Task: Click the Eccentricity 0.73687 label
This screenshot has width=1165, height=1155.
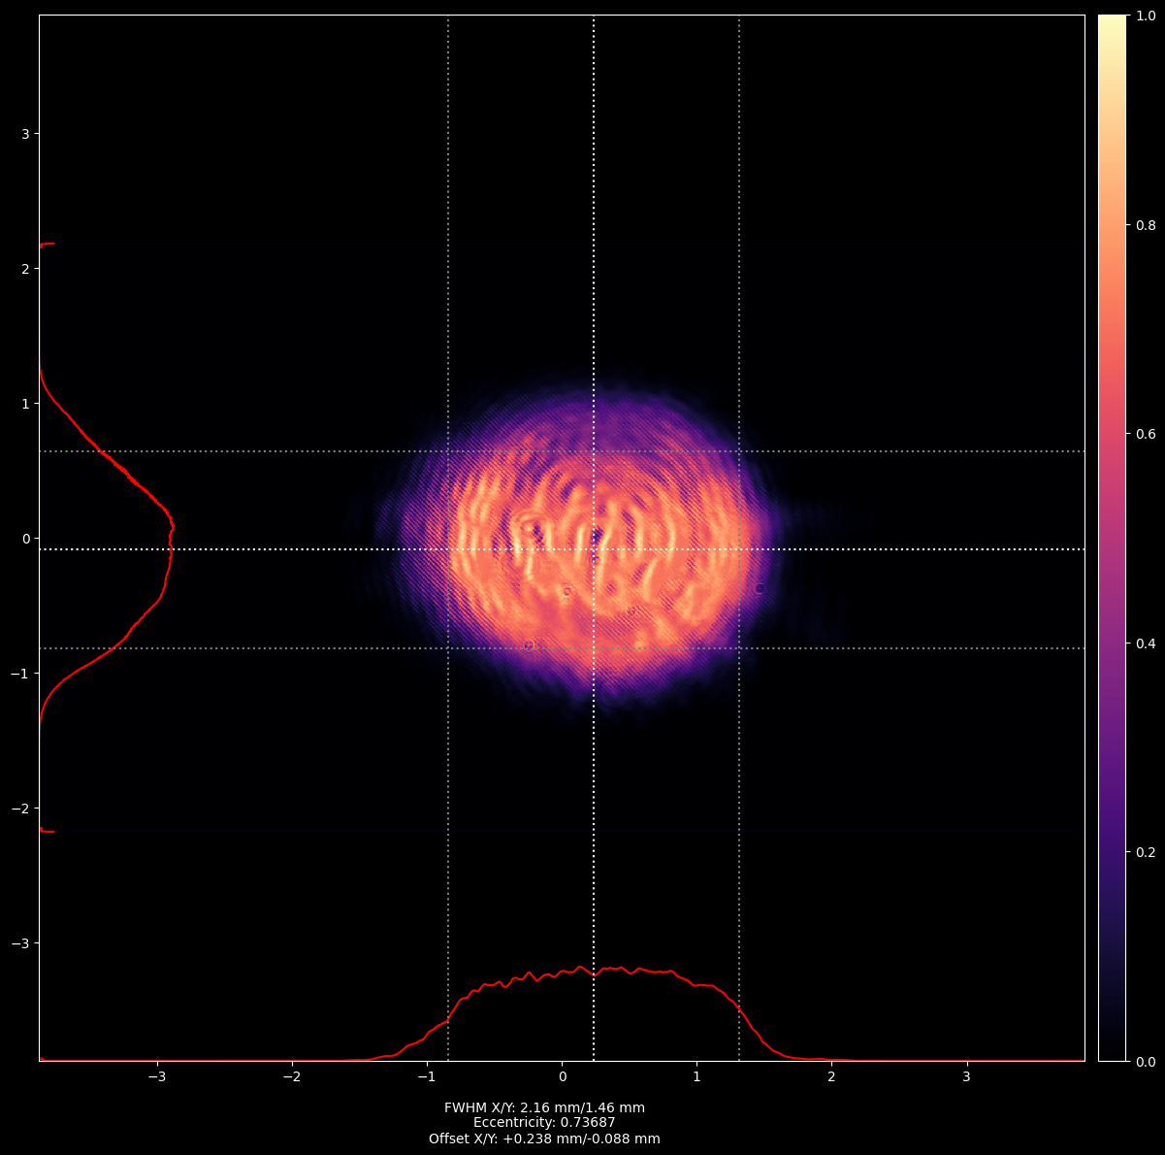Action: coord(544,1123)
